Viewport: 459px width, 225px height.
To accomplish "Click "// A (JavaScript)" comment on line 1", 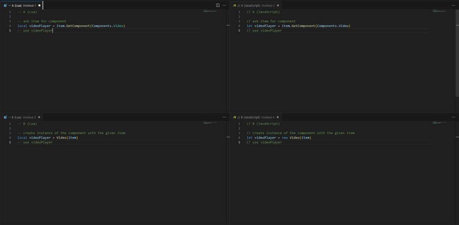I will (x=263, y=12).
